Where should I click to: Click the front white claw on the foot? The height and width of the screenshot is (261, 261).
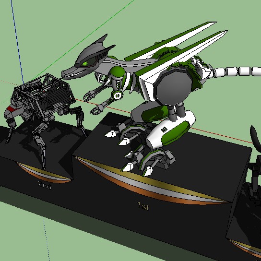pos(110,134)
